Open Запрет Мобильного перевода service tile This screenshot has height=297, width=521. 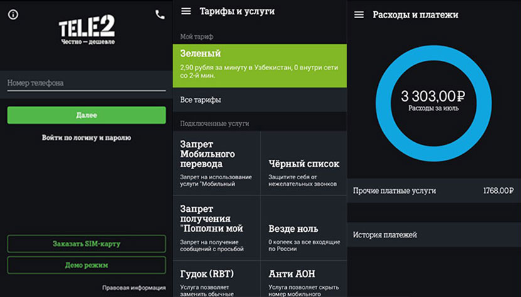pyautogui.click(x=216, y=163)
